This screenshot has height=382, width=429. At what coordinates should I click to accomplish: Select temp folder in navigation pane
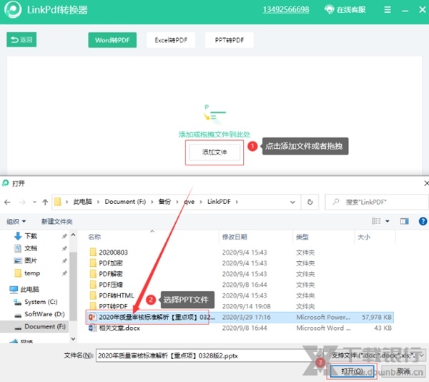click(27, 273)
